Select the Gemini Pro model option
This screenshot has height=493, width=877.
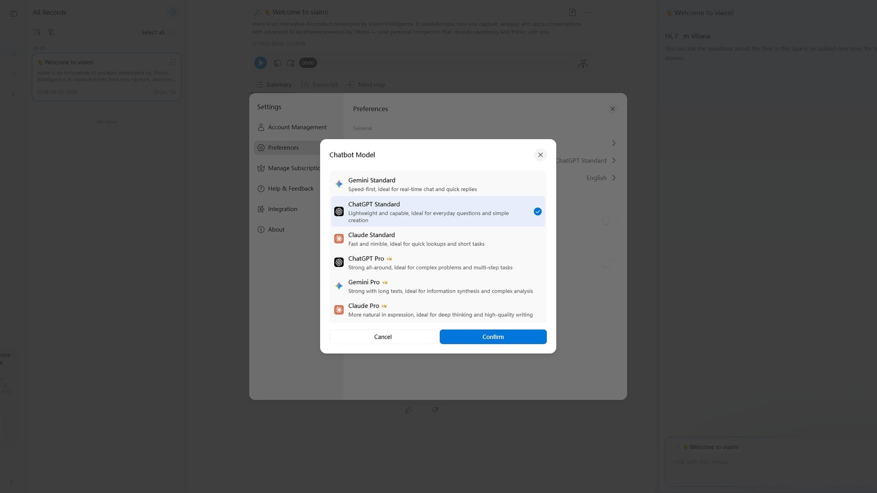(438, 286)
